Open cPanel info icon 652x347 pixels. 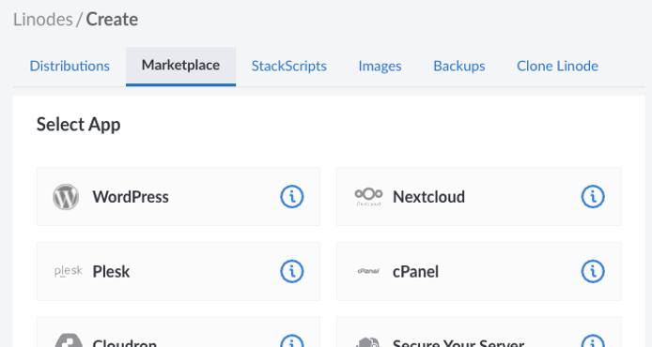(x=593, y=271)
